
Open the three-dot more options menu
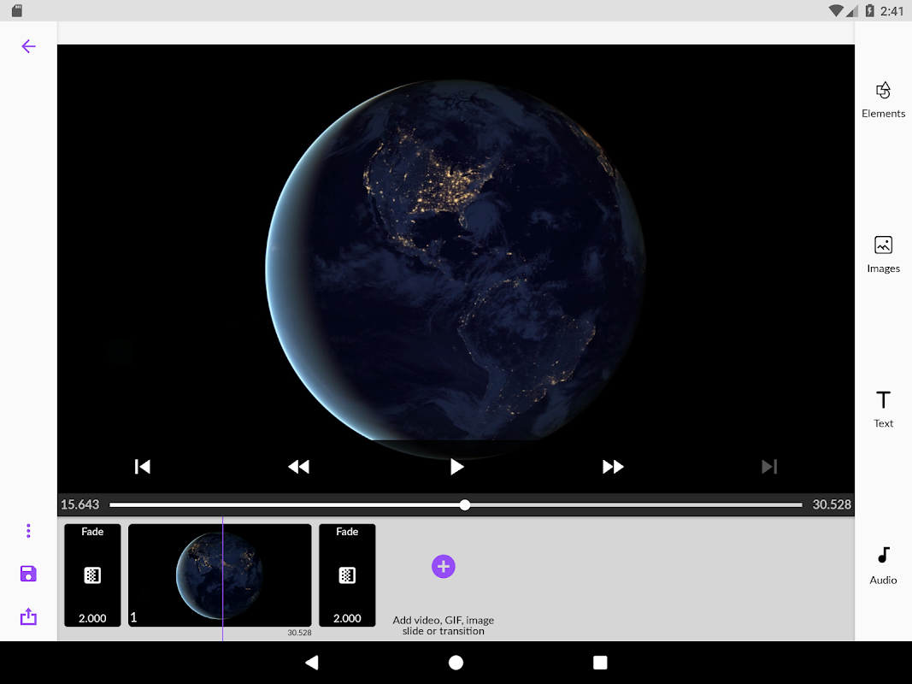click(x=28, y=530)
